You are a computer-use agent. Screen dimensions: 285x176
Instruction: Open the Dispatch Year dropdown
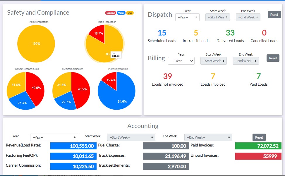(x=187, y=17)
